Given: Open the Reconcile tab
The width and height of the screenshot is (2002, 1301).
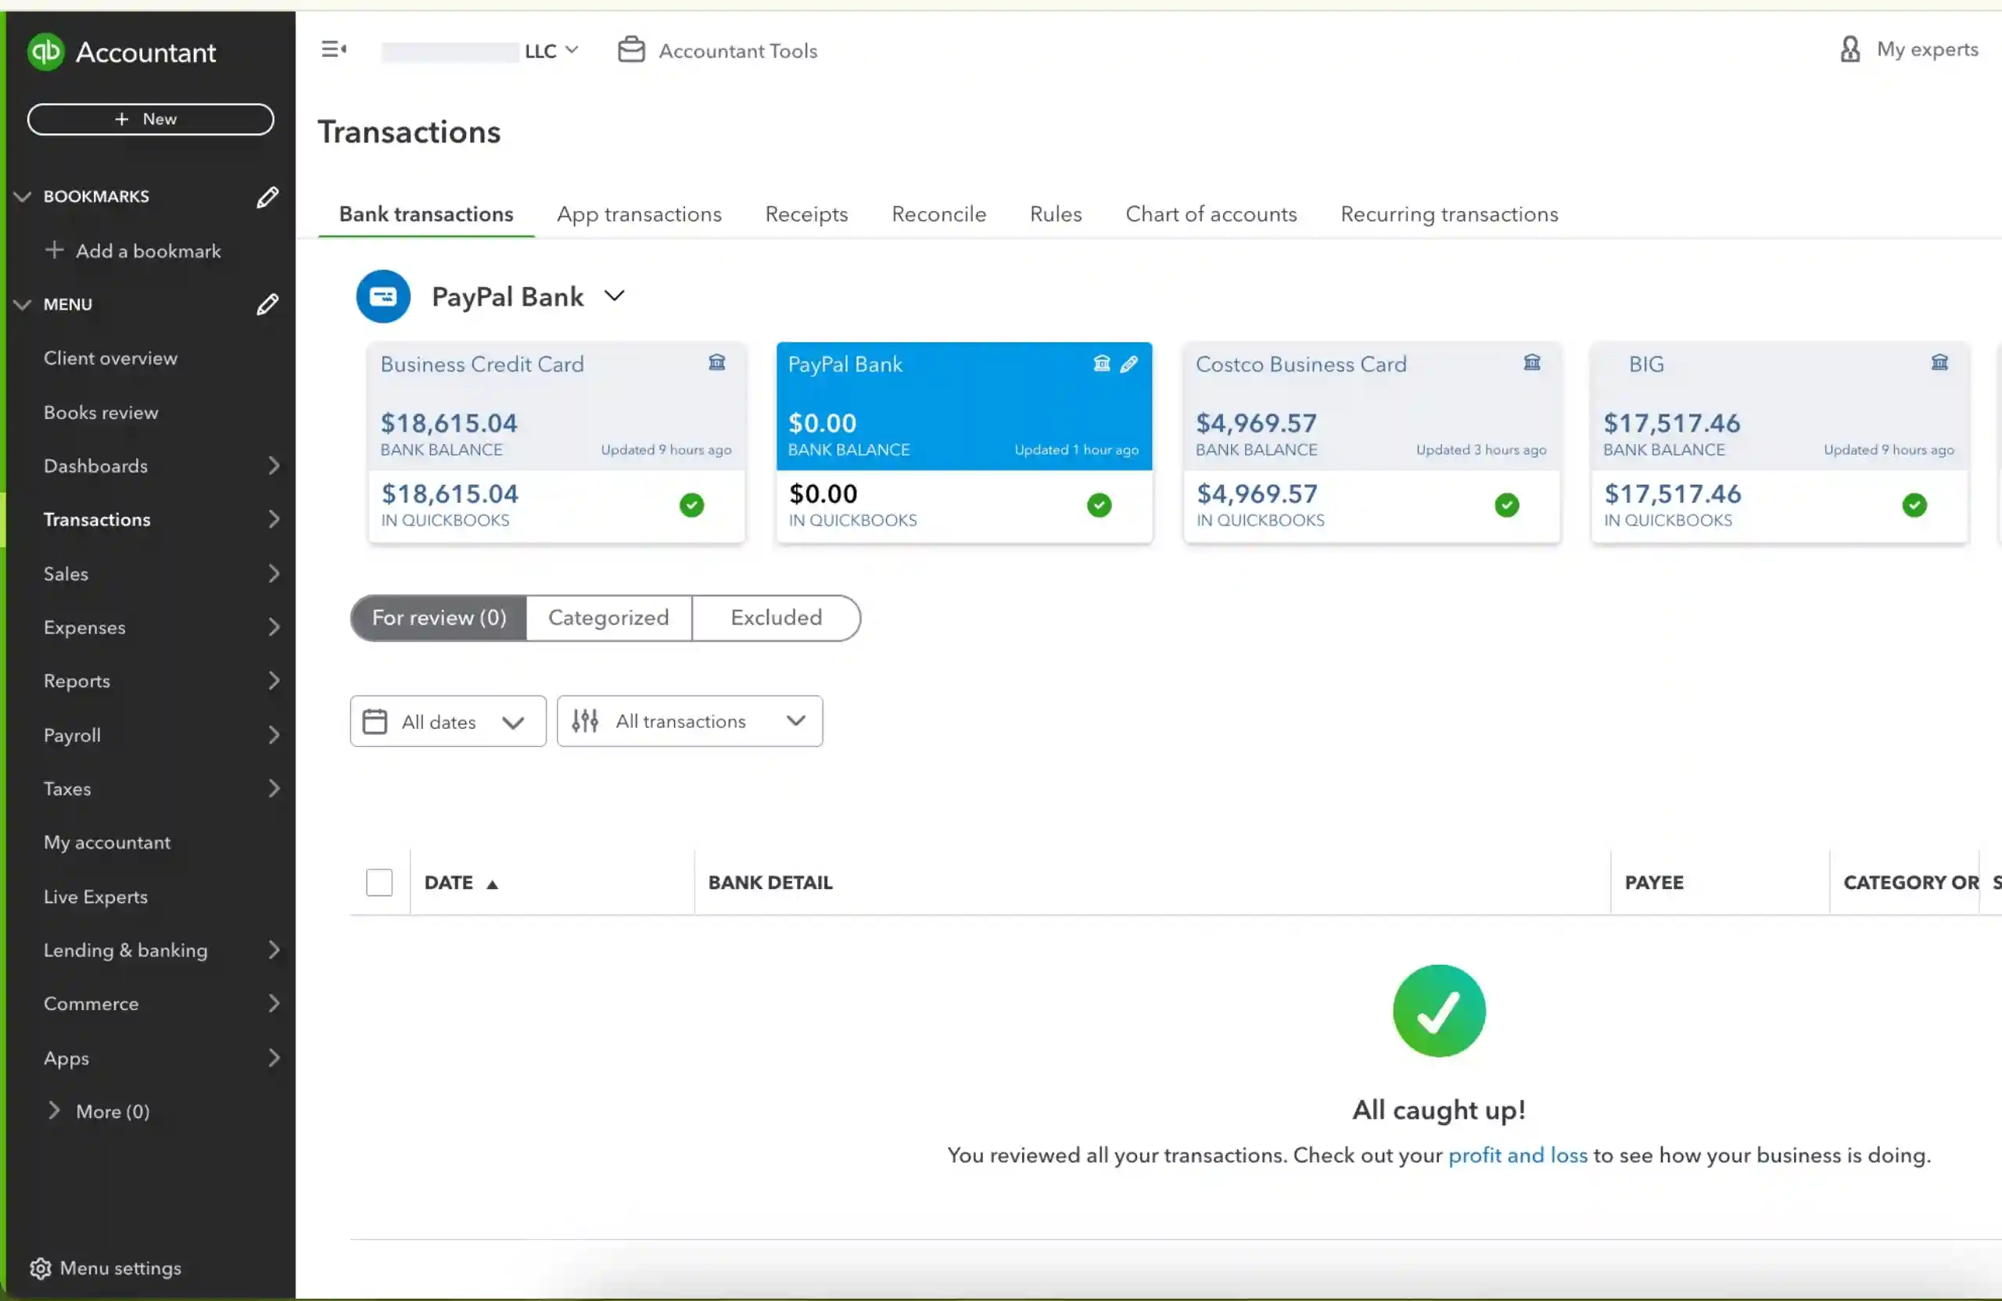Looking at the screenshot, I should click(x=938, y=214).
